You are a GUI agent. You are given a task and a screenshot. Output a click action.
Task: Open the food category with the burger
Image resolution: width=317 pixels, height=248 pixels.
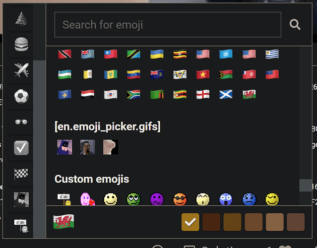click(21, 44)
